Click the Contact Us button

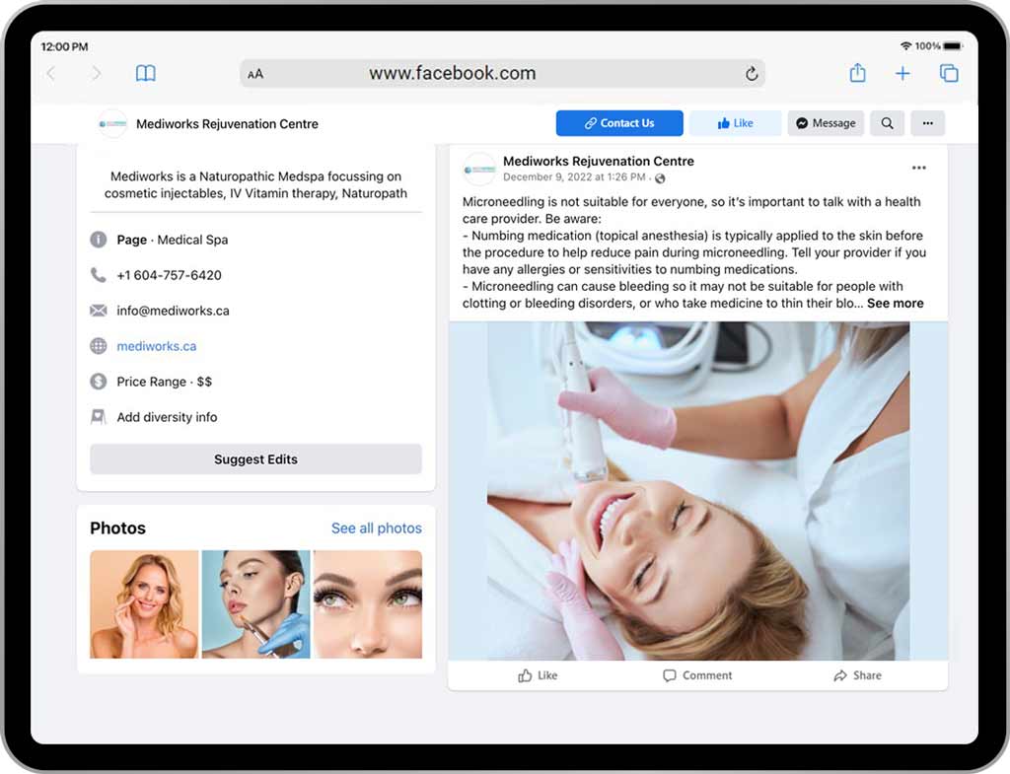[x=619, y=123]
